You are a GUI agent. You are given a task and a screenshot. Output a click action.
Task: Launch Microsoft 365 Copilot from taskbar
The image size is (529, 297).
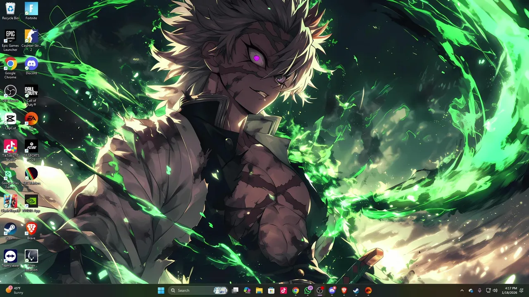[247, 290]
